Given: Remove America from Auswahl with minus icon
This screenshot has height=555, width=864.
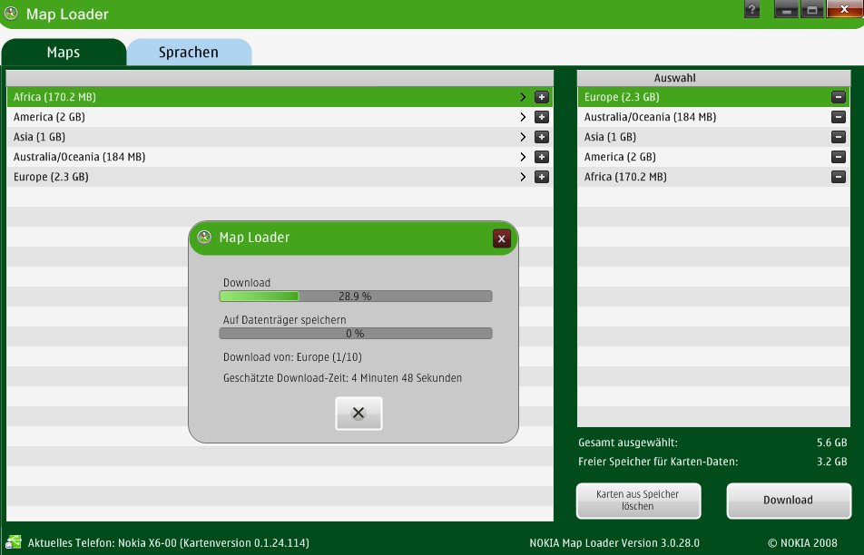Looking at the screenshot, I should coord(838,157).
